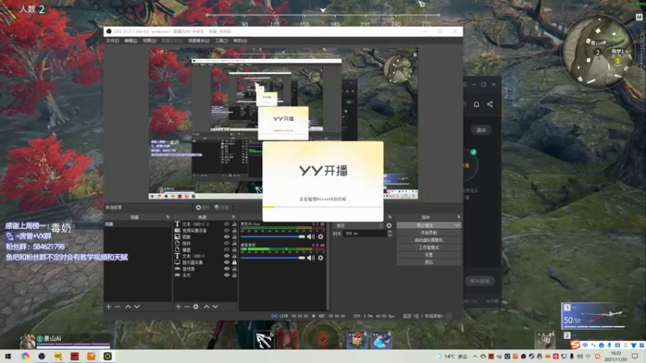Move source up with arrow
Viewport: 646px width, 363px height.
coord(207,307)
